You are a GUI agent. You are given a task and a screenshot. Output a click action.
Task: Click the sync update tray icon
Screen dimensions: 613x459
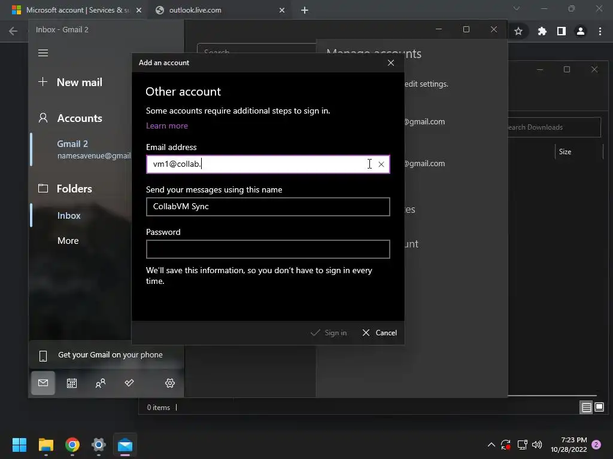tap(506, 445)
